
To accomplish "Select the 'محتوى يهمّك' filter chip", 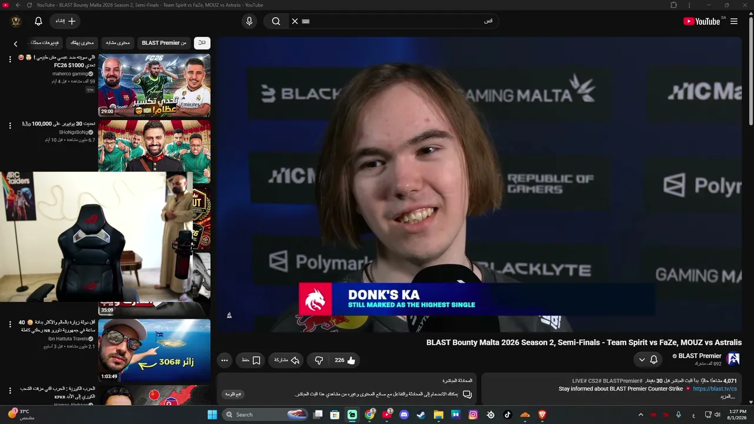I will point(82,43).
